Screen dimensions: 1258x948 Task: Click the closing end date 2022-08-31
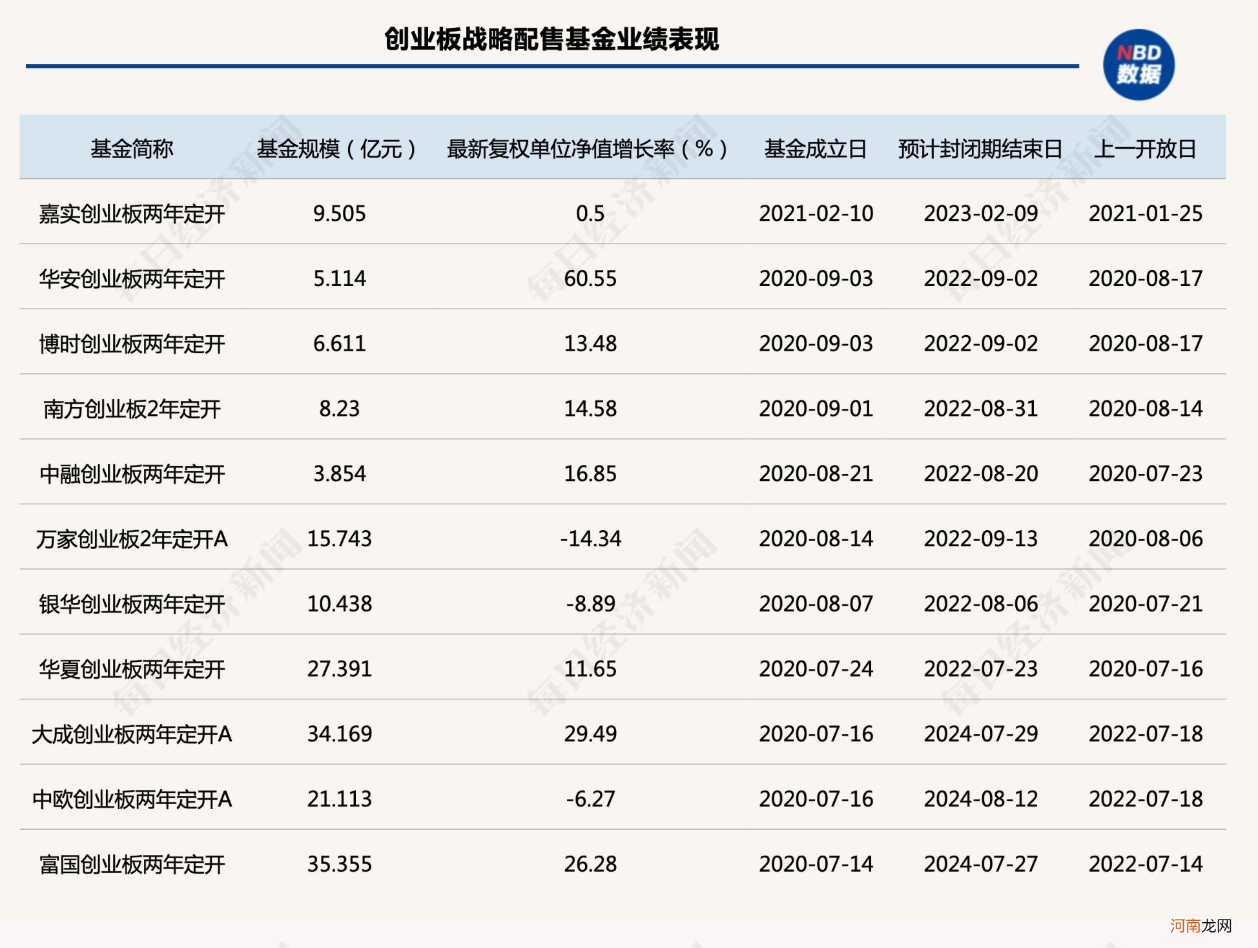(980, 409)
